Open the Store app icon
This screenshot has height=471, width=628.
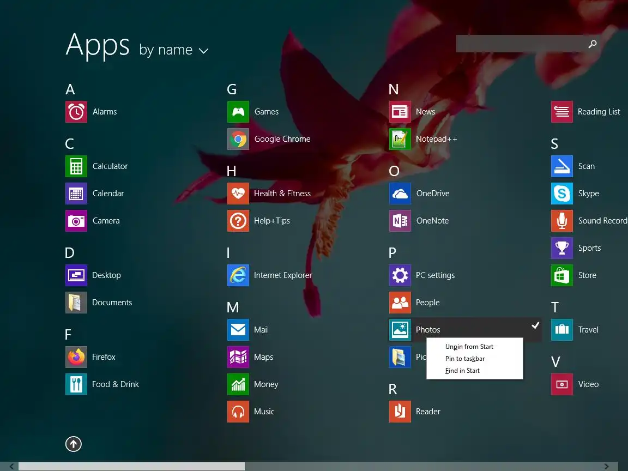(x=561, y=275)
